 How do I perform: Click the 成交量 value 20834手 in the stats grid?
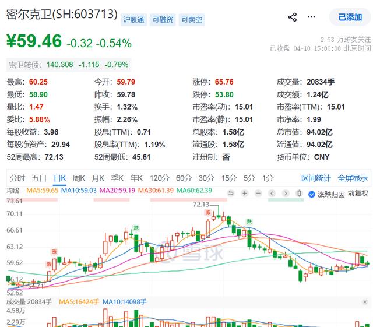321,82
